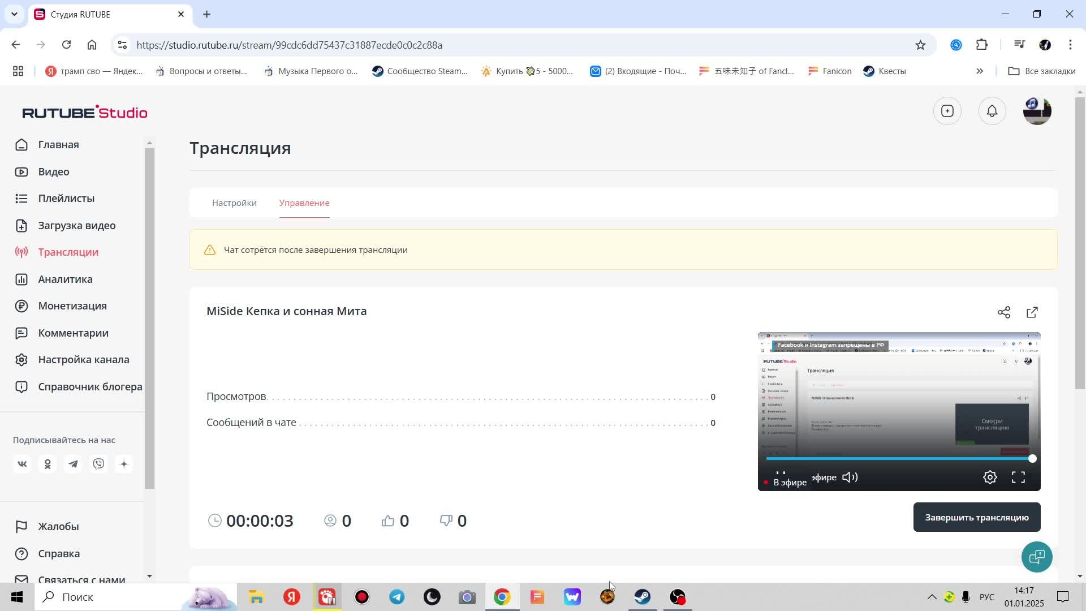This screenshot has height=611, width=1086.
Task: Click Завершить трансляцию button
Action: [x=977, y=518]
